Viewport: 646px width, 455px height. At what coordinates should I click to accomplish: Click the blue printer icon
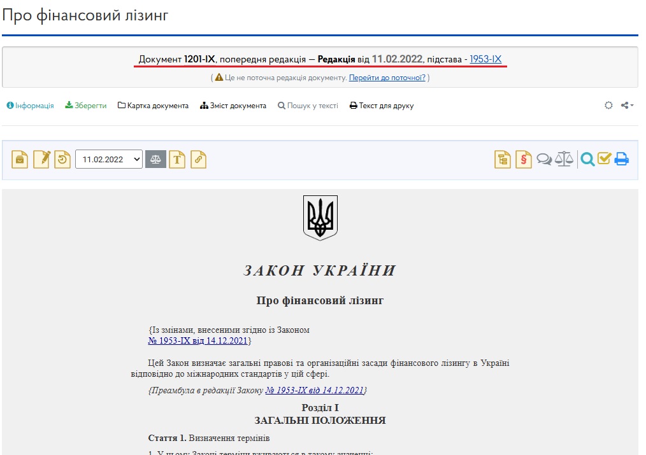(622, 159)
